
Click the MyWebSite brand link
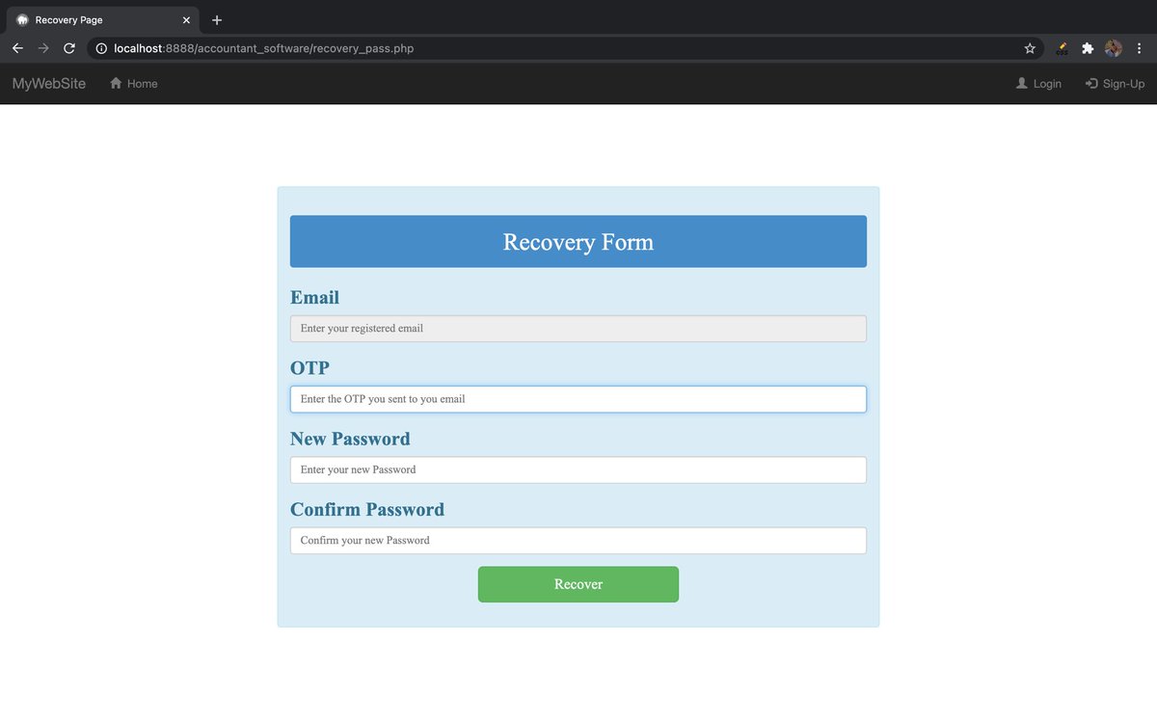47,83
